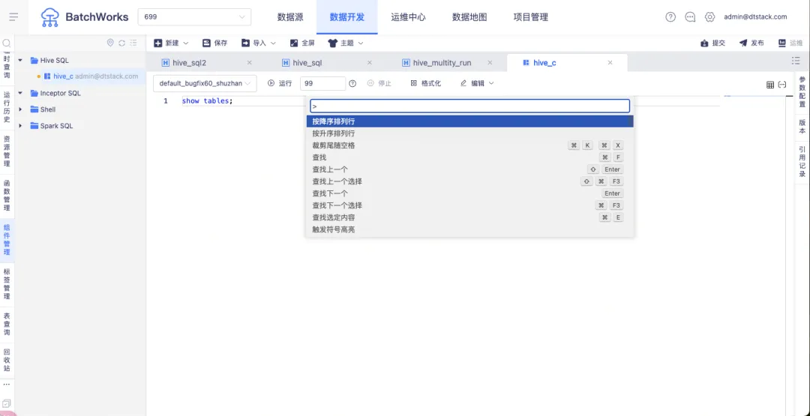Open the 版本 version side panel
This screenshot has height=416, width=810.
click(x=802, y=127)
